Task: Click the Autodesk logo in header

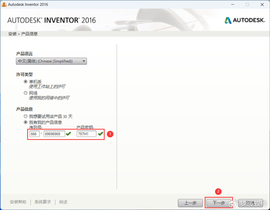Action: [245, 20]
